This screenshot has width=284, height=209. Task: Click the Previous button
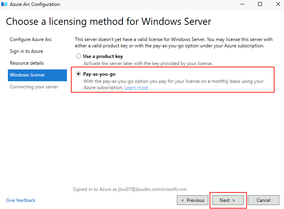pyautogui.click(x=193, y=200)
